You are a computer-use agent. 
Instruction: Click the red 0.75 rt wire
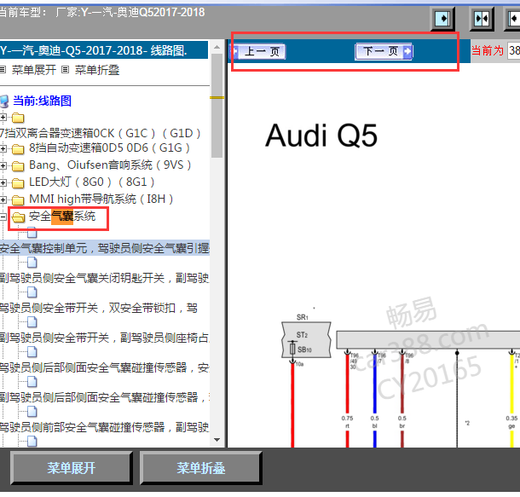tap(347, 384)
